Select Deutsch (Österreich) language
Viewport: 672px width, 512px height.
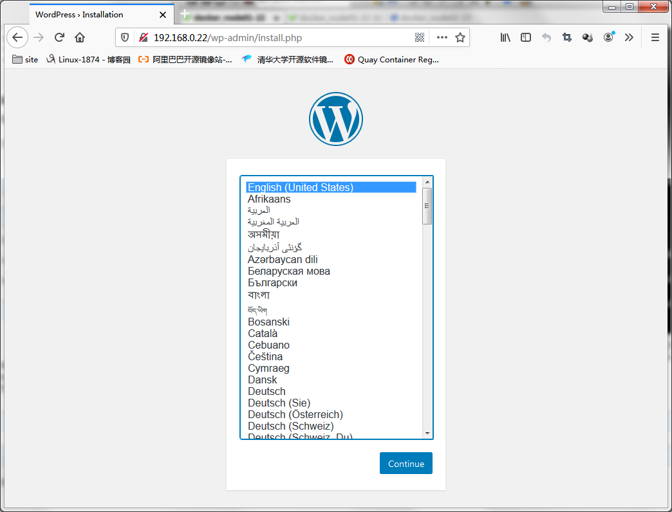[331, 414]
